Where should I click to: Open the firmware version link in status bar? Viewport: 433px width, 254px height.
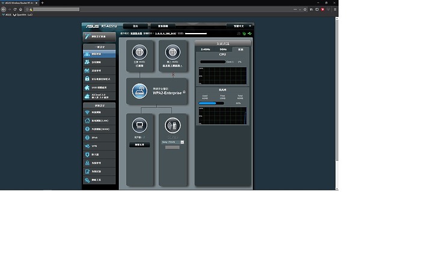point(166,34)
